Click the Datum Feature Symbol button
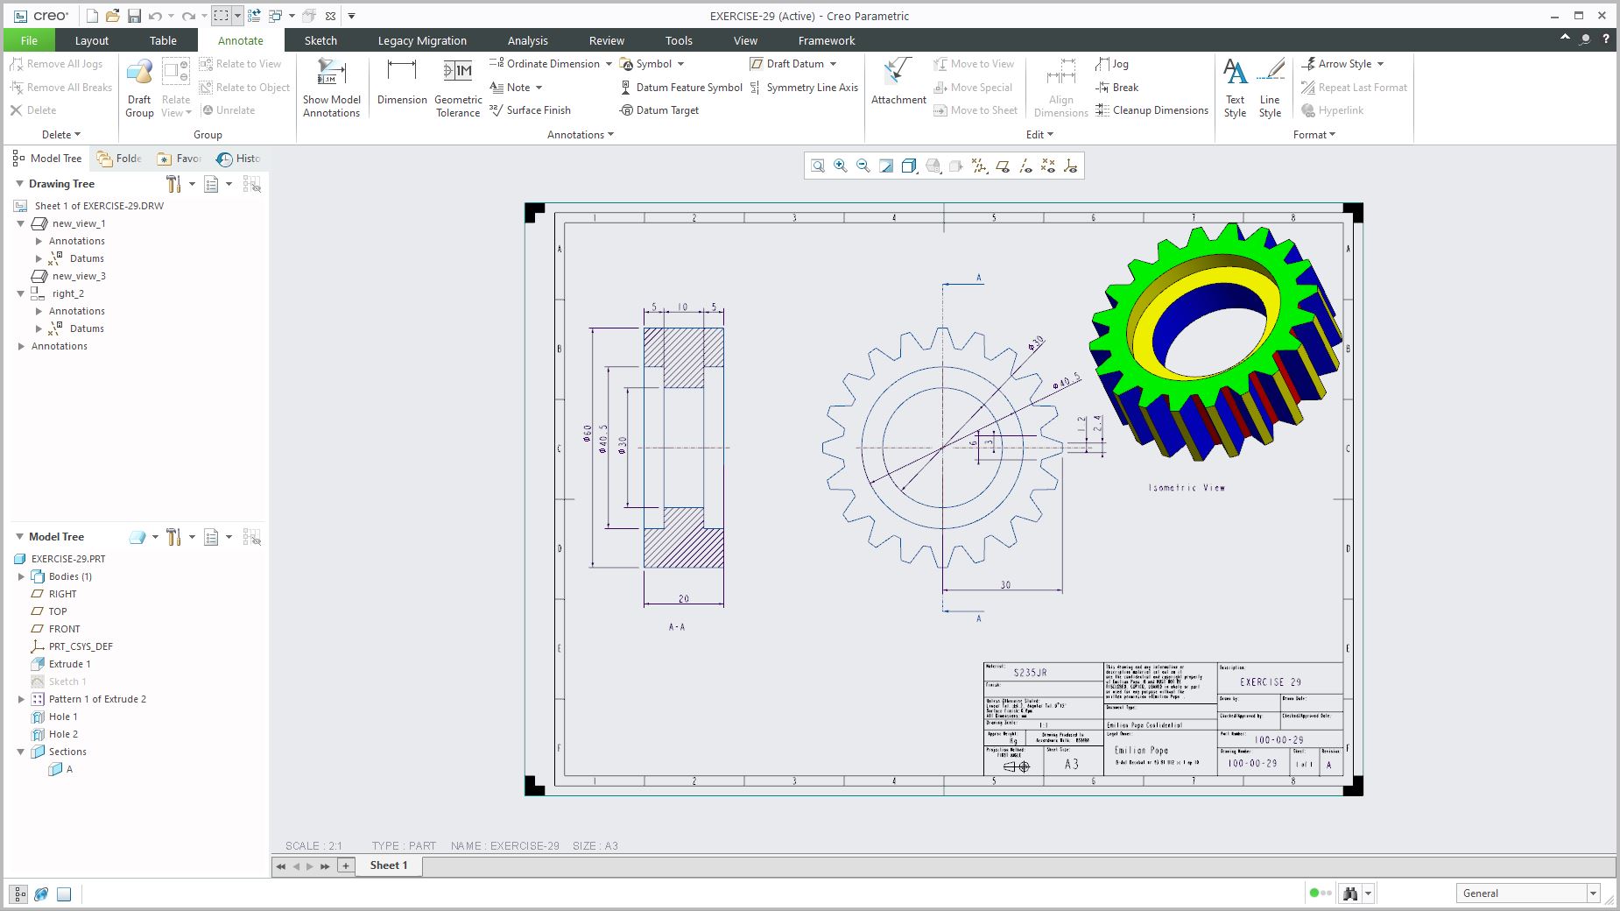 (681, 88)
